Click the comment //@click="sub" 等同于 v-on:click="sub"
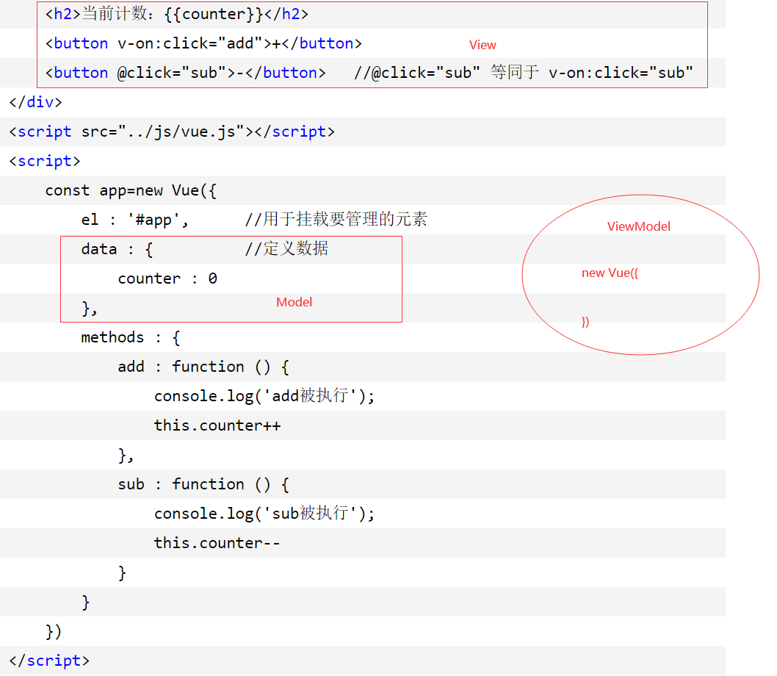The height and width of the screenshot is (676, 777). (x=524, y=73)
